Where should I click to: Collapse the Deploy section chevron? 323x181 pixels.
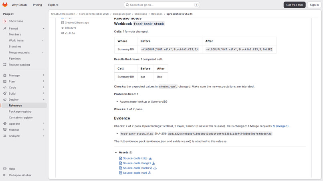tap(43, 99)
